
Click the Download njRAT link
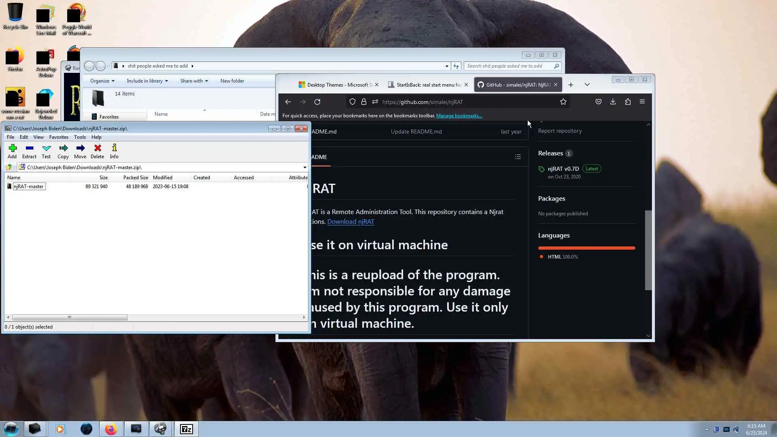click(x=350, y=222)
